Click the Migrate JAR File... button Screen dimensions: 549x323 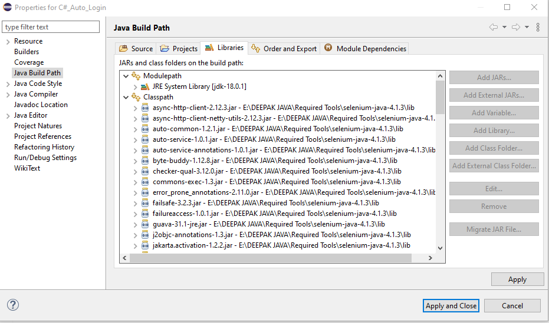[494, 229]
